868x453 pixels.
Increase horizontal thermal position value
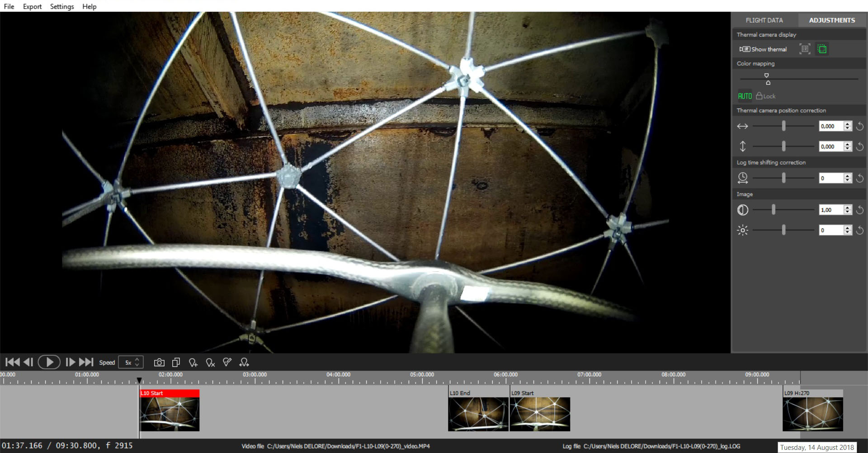848,124
